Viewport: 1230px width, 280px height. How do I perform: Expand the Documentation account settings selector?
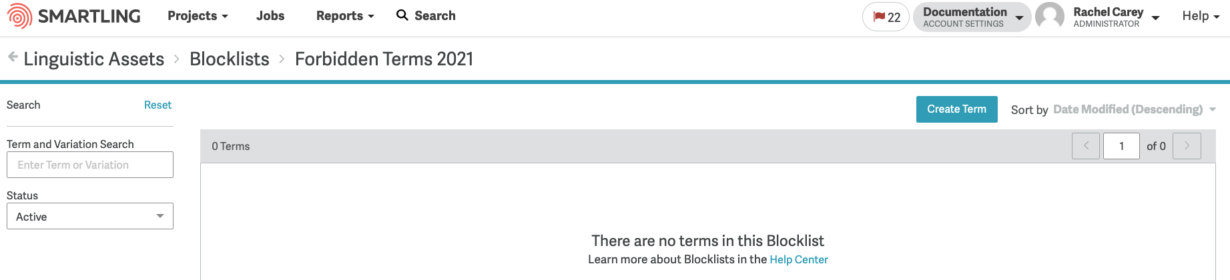click(972, 17)
